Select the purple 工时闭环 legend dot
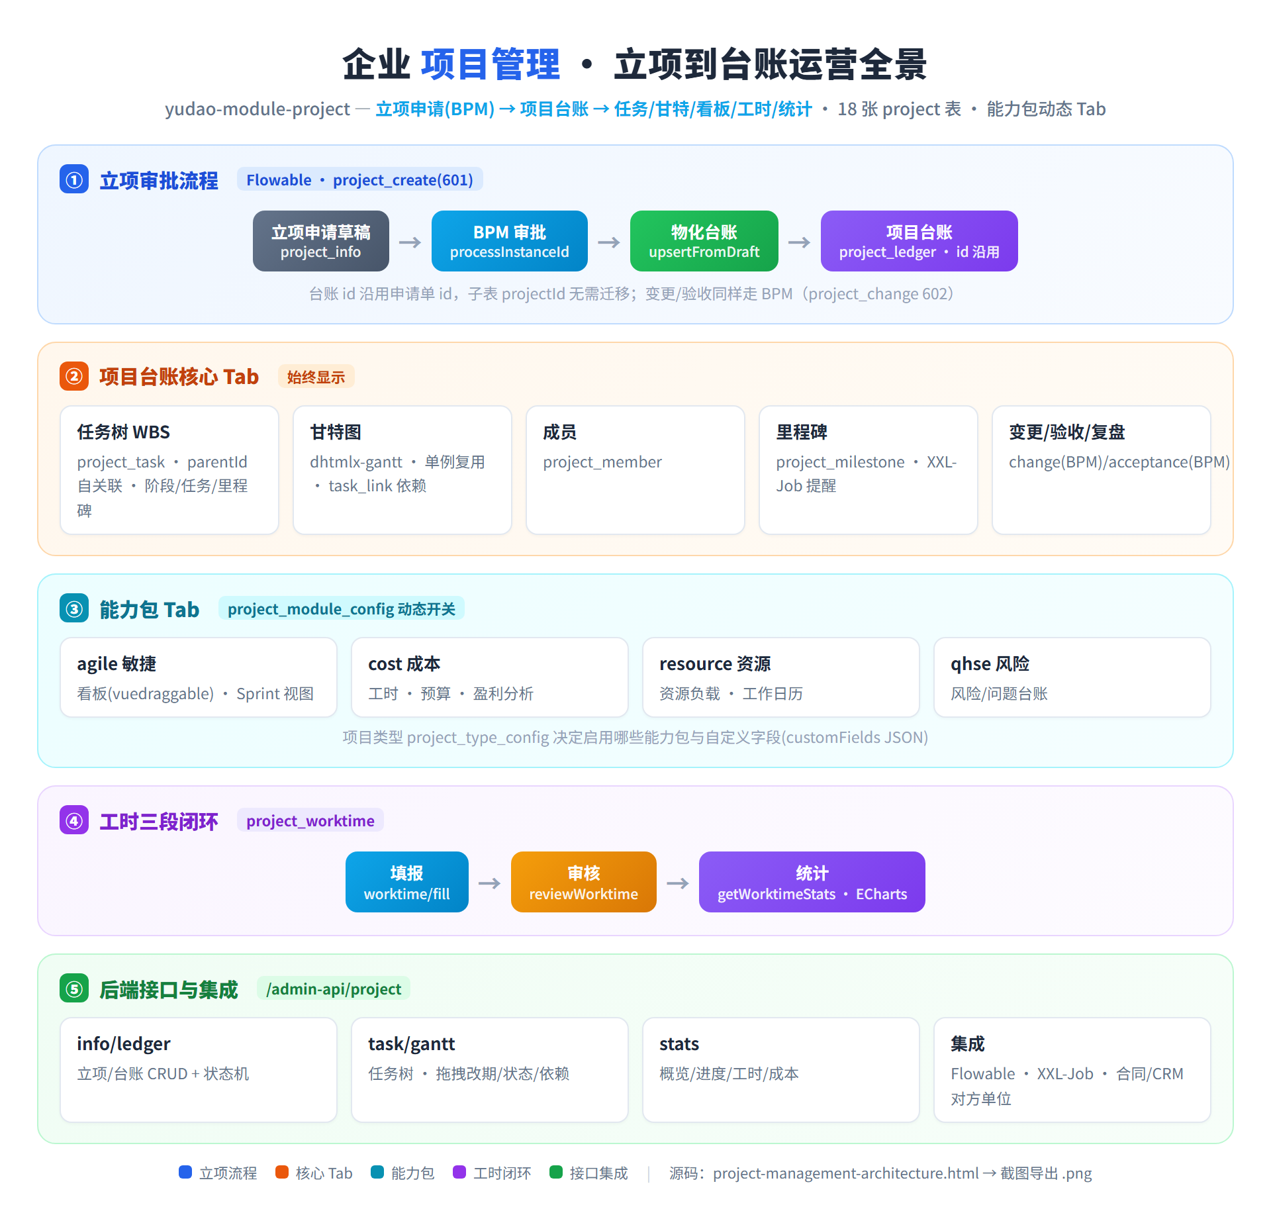 click(x=459, y=1172)
